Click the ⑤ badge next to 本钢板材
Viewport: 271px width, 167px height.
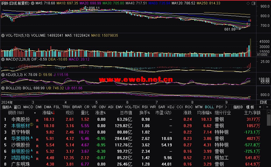[32, 124]
